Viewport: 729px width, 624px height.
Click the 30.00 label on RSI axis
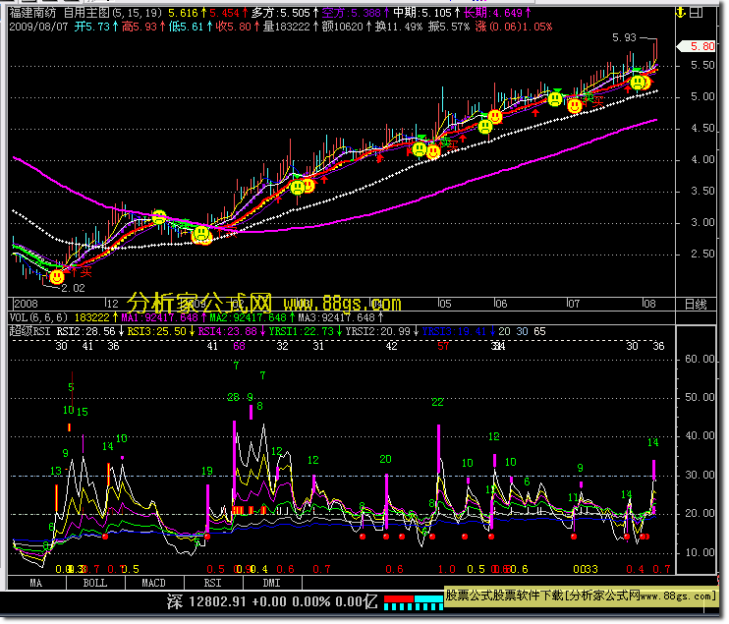pos(700,476)
